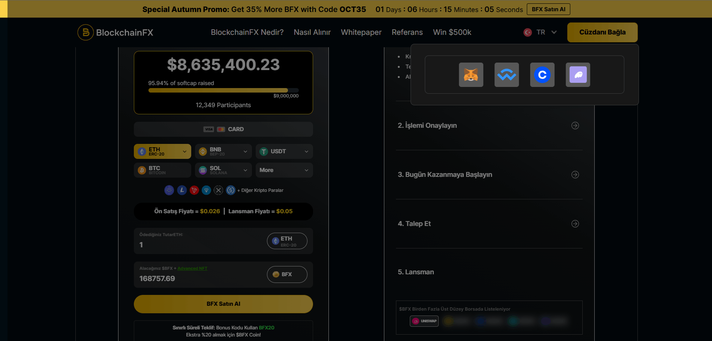Choose the WalletConnect wallet icon
Screen dimensions: 712x341
(507, 75)
